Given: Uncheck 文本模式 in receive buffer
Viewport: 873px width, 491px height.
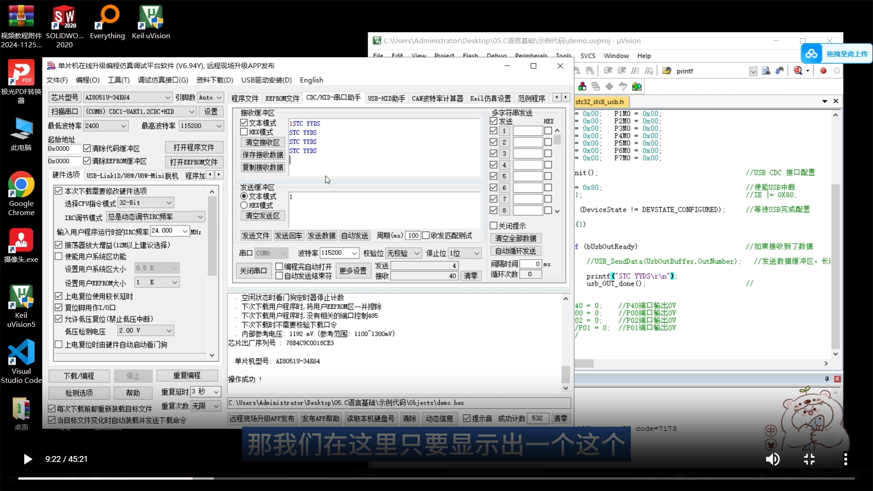Looking at the screenshot, I should point(244,123).
